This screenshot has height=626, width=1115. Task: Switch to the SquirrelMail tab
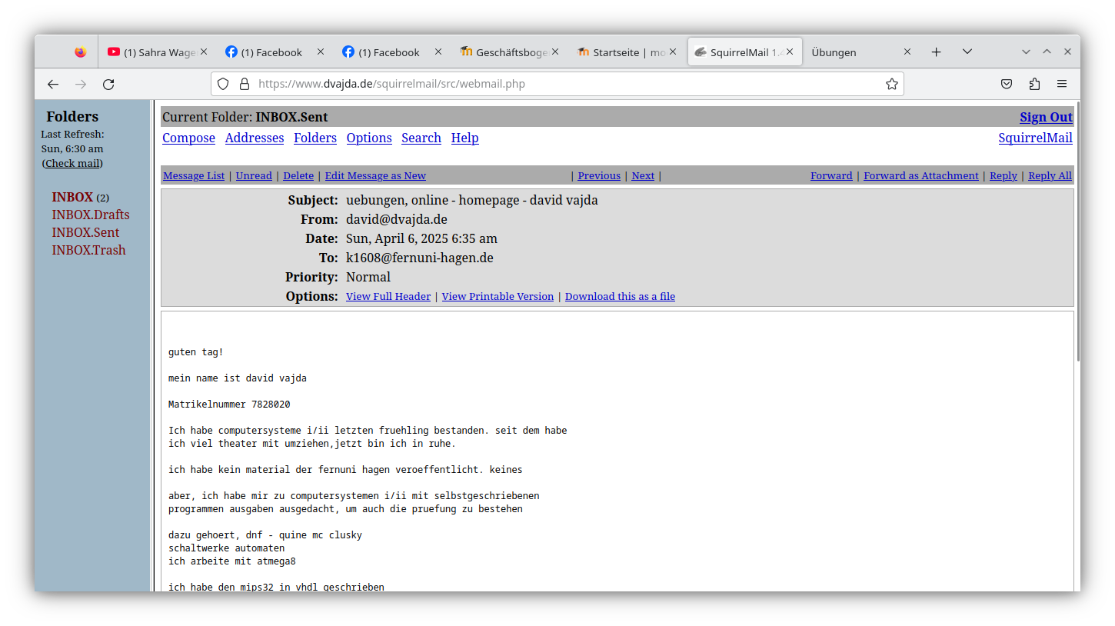(x=738, y=52)
